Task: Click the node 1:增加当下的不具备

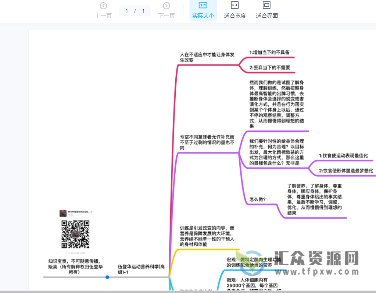Action: pyautogui.click(x=269, y=53)
